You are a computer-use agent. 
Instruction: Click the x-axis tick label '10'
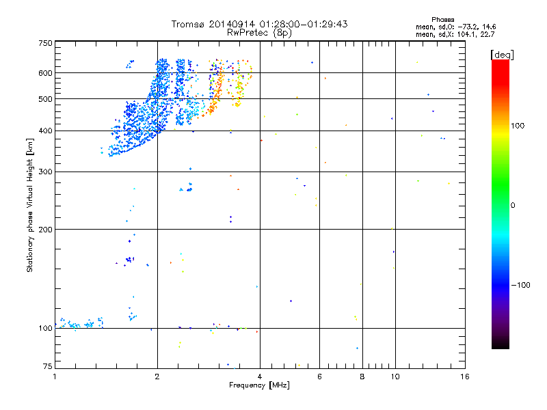click(x=395, y=377)
